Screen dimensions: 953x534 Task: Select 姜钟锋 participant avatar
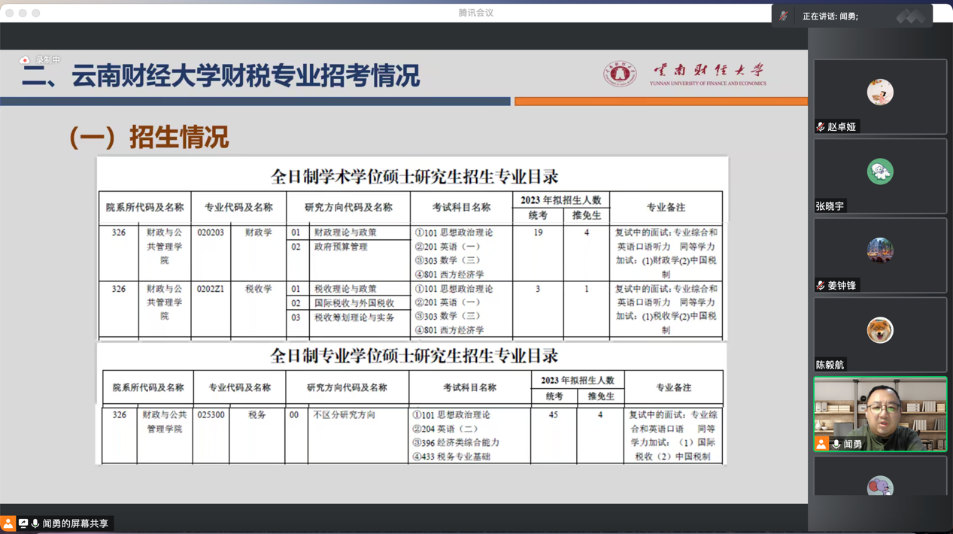point(880,250)
